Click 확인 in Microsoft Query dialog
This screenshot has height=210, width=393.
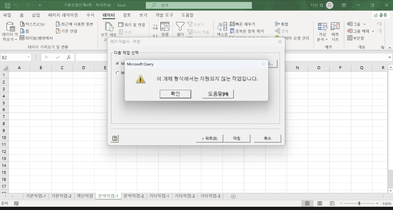click(x=175, y=94)
